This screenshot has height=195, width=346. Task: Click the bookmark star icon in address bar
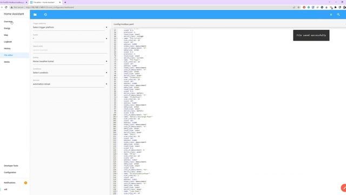tap(298, 7)
